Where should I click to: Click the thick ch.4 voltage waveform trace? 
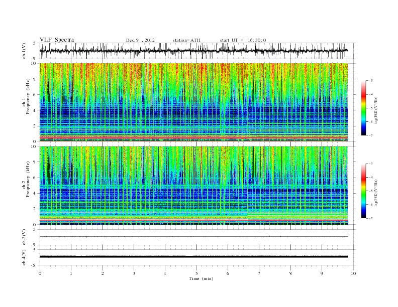click(x=193, y=257)
